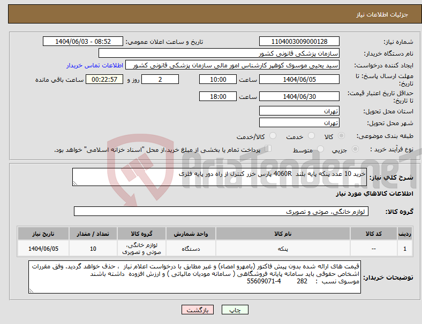Click the delivery province تهران field
422x324 pixels.
click(299, 111)
